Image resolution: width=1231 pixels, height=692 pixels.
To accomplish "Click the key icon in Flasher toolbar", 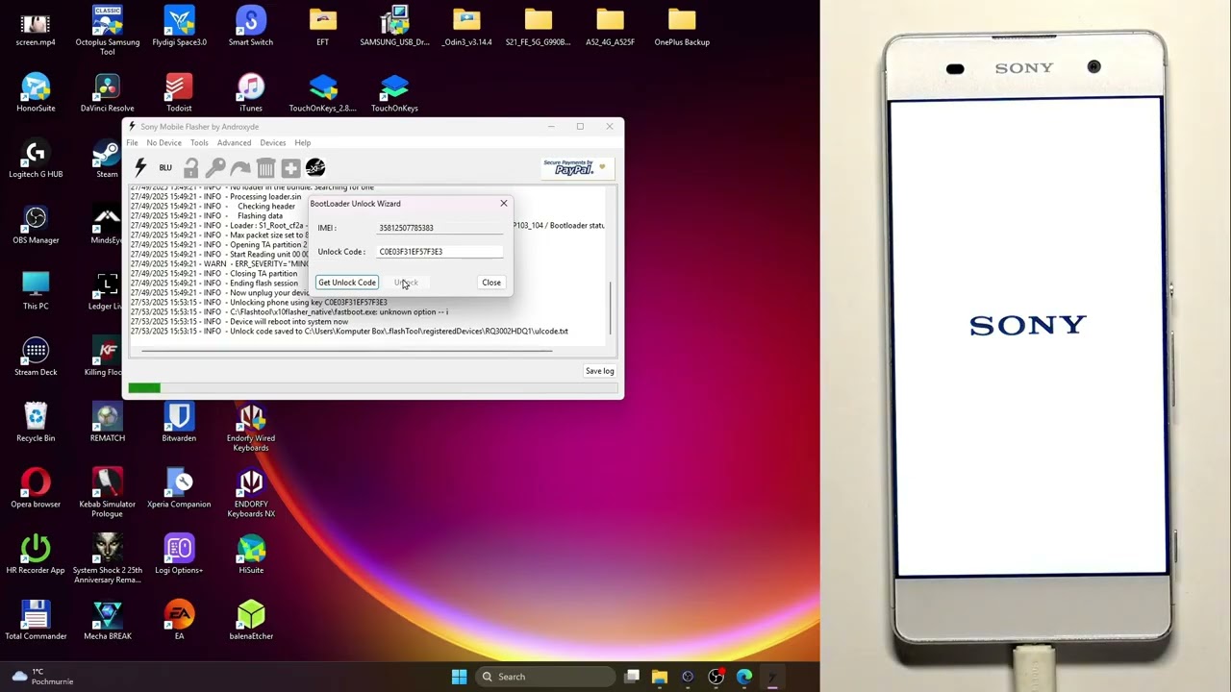I will 215,168.
